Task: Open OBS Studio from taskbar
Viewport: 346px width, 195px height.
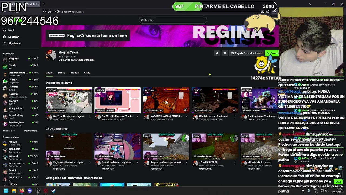Action: pyautogui.click(x=38, y=191)
